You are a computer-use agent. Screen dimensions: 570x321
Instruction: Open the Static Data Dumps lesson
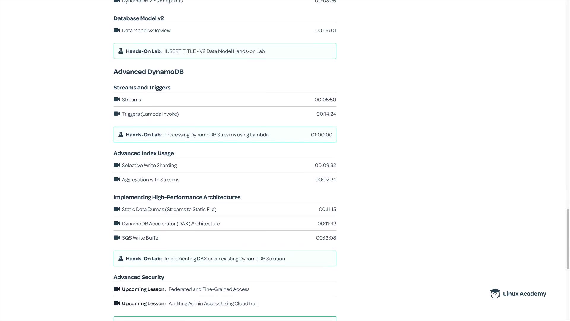tap(169, 209)
